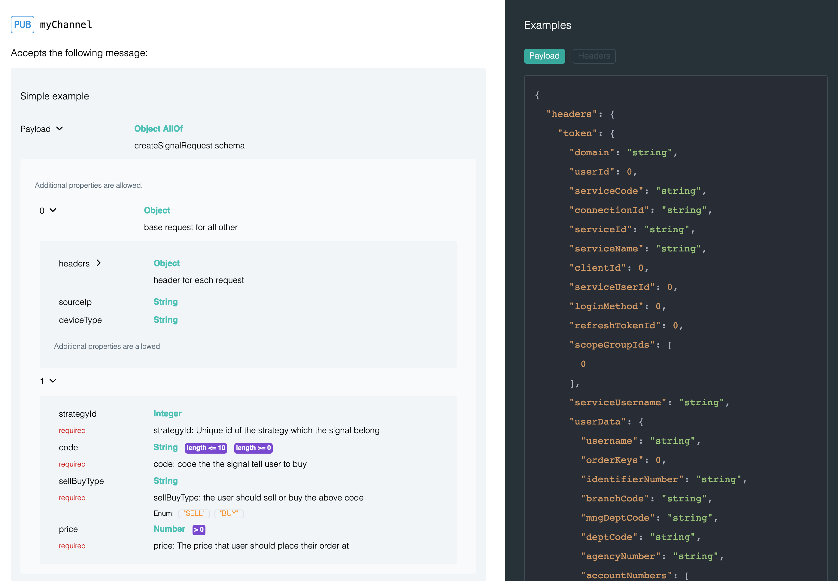This screenshot has width=838, height=581.
Task: Click the Object AllOf type label
Action: 158,129
